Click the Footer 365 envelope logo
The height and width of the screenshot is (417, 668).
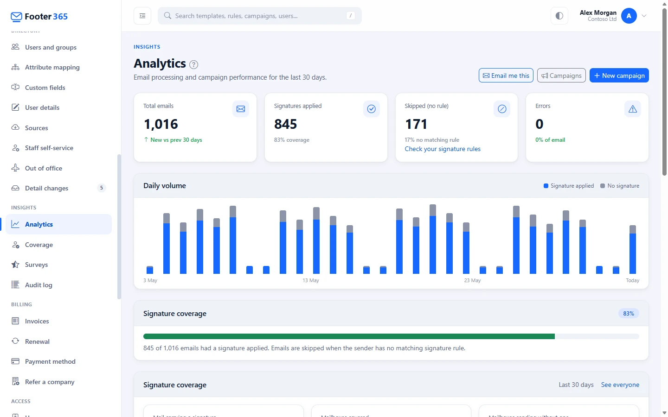(x=16, y=17)
